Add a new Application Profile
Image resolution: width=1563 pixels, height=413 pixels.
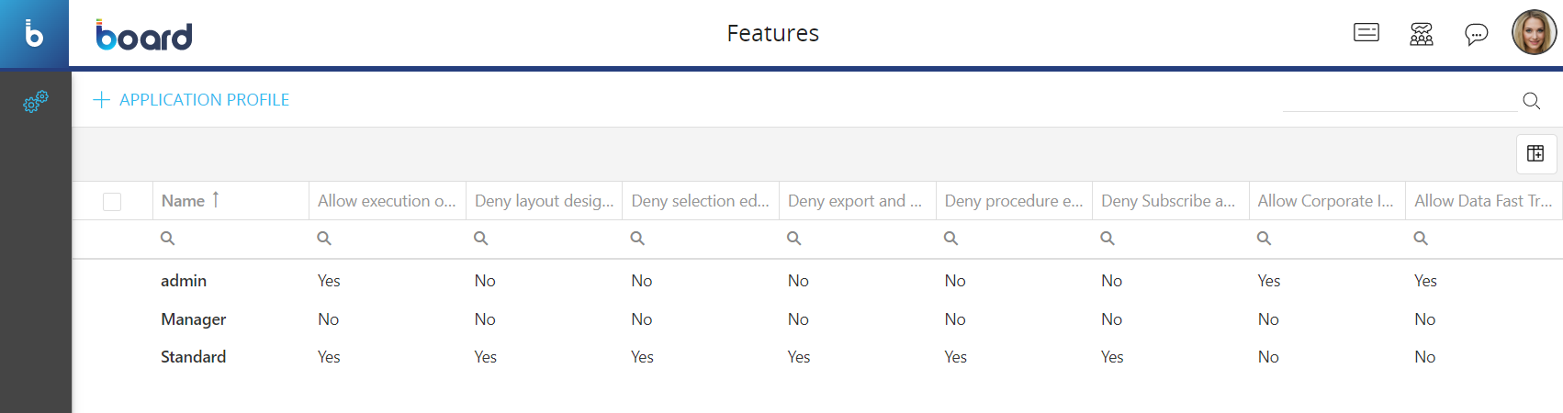[x=191, y=100]
